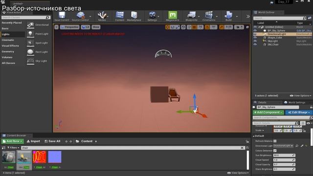Image resolution: width=313 pixels, height=176 pixels.
Task: Select scale gizmo mode in viewport
Action: pos(178,27)
